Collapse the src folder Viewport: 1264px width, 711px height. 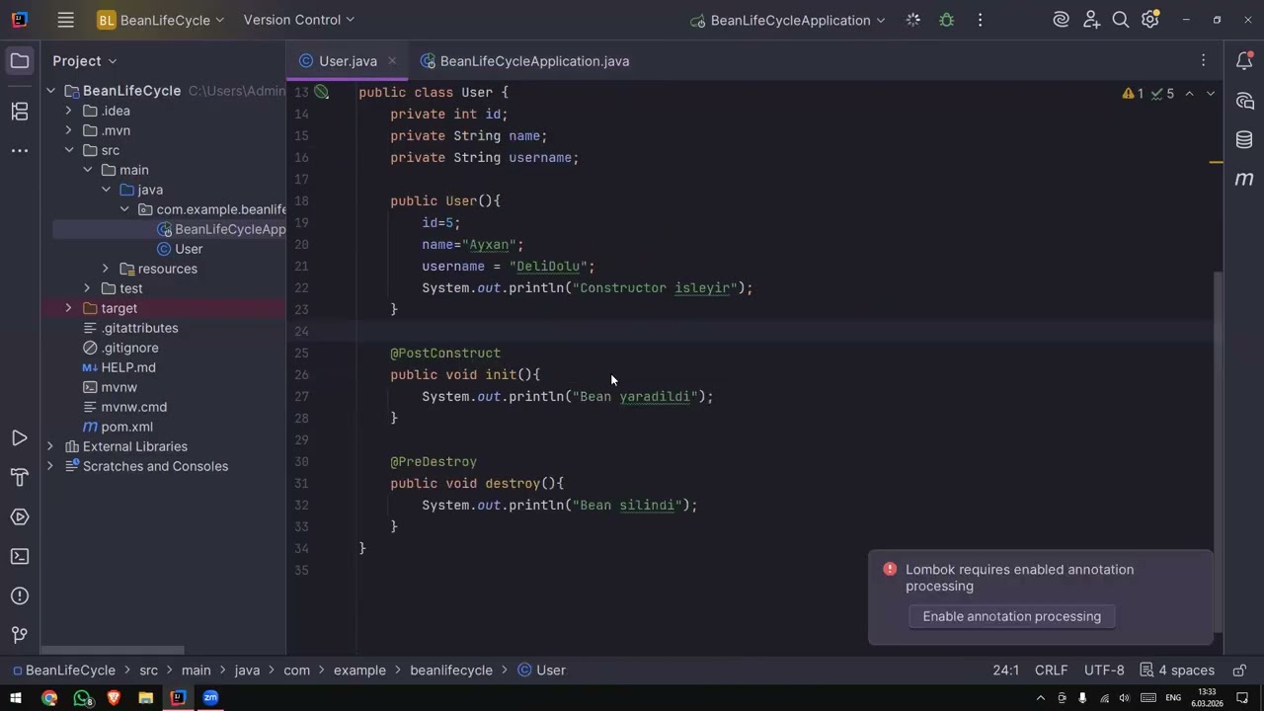point(69,150)
